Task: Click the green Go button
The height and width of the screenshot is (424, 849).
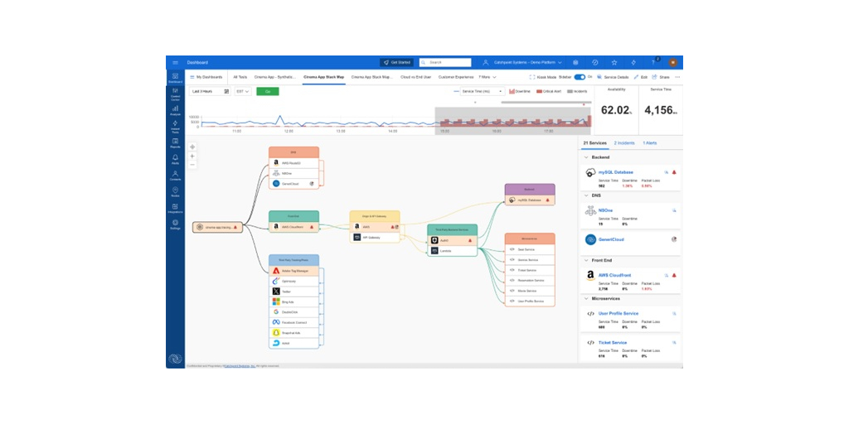Action: 268,91
